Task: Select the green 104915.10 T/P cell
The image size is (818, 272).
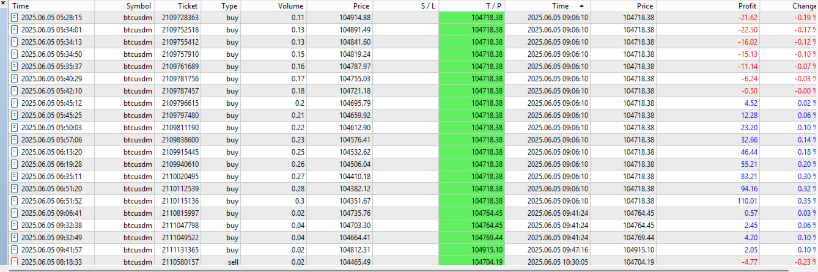Action: [471, 250]
